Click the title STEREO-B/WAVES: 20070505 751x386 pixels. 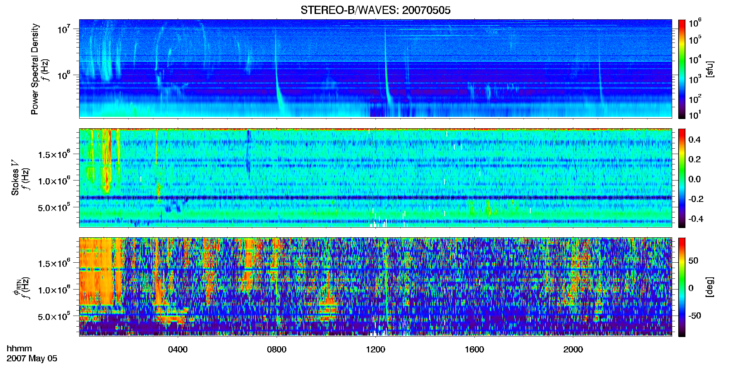coord(375,10)
